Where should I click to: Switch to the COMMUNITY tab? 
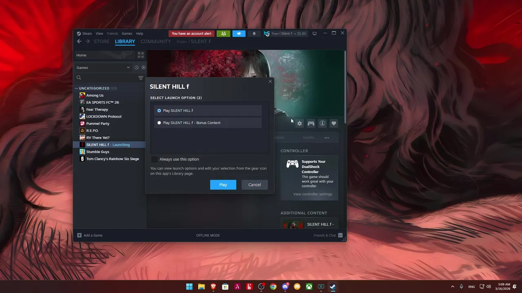click(156, 42)
